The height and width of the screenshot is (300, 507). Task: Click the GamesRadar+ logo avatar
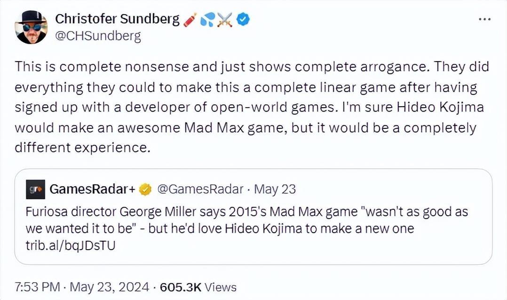click(35, 189)
